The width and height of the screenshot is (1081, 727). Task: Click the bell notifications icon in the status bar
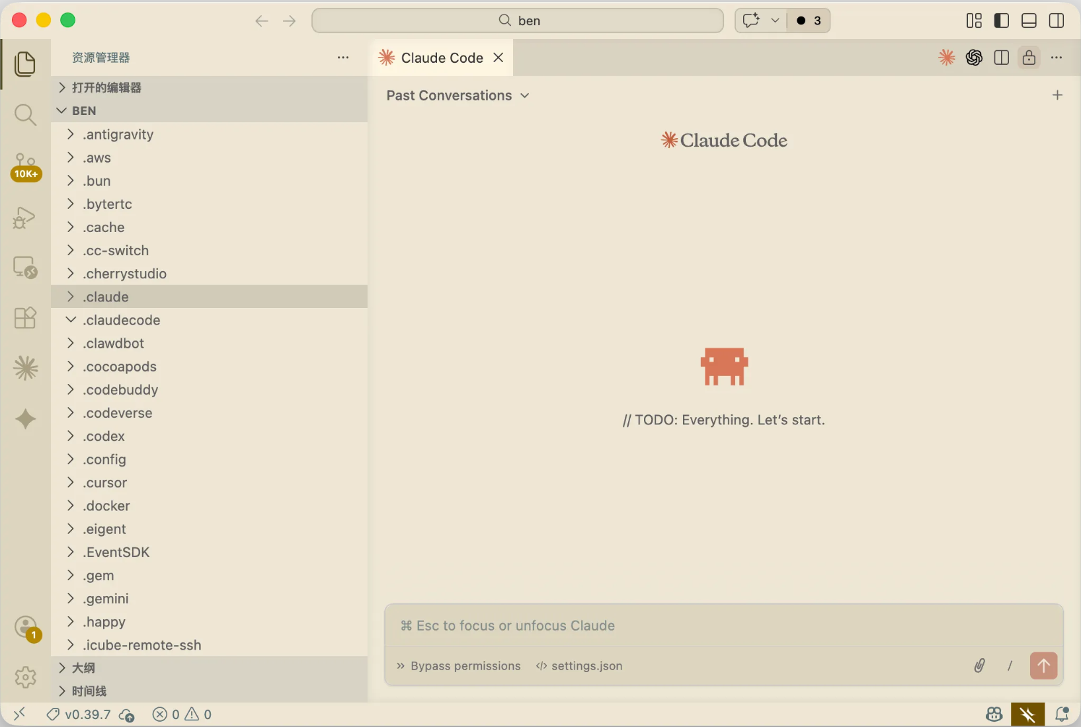pos(1062,714)
